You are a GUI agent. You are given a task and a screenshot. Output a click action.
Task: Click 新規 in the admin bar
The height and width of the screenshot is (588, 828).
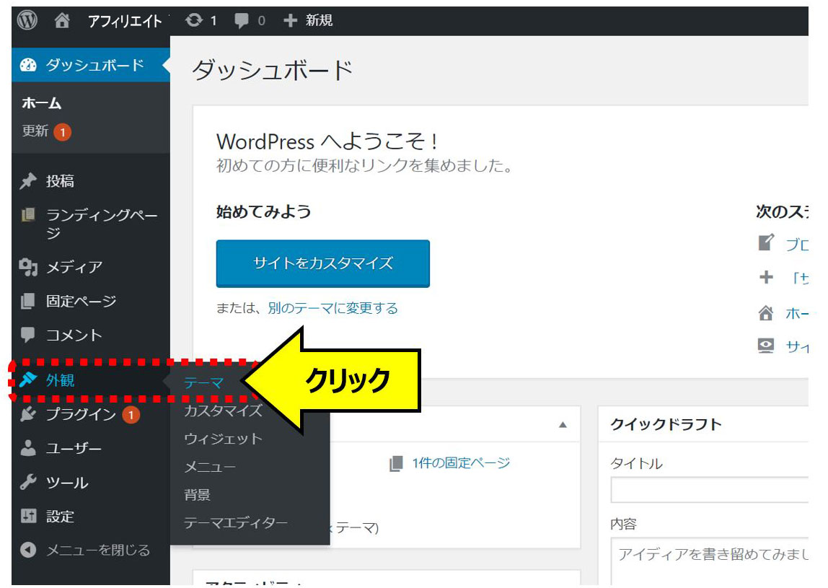pos(319,21)
